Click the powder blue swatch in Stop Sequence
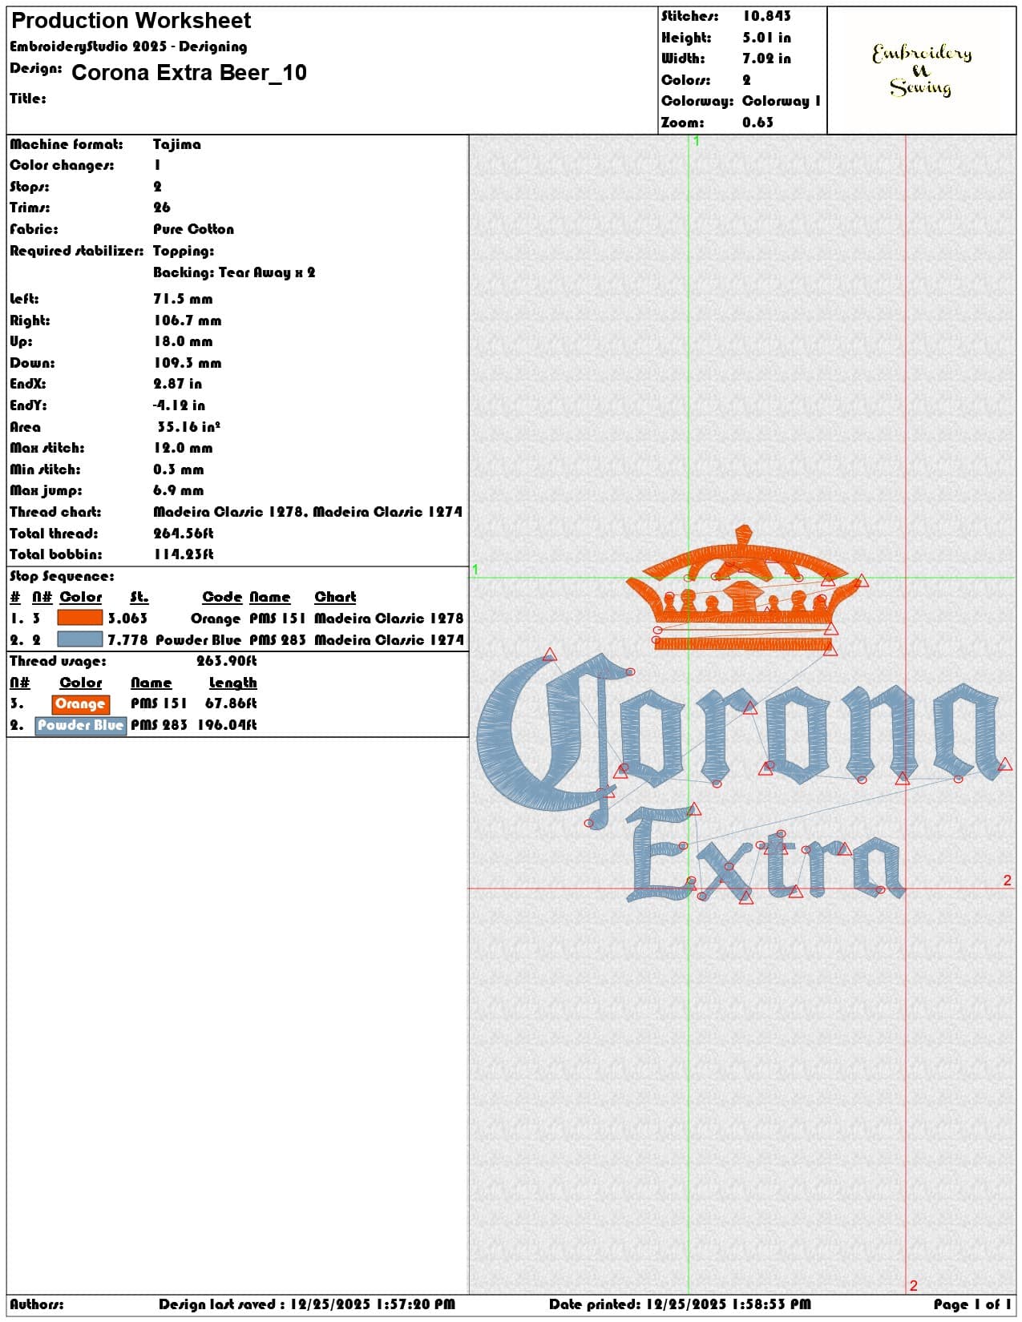This screenshot has height=1322, width=1022. pyautogui.click(x=80, y=639)
